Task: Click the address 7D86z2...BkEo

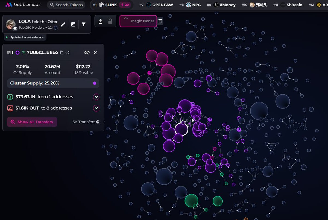Action: pyautogui.click(x=42, y=52)
